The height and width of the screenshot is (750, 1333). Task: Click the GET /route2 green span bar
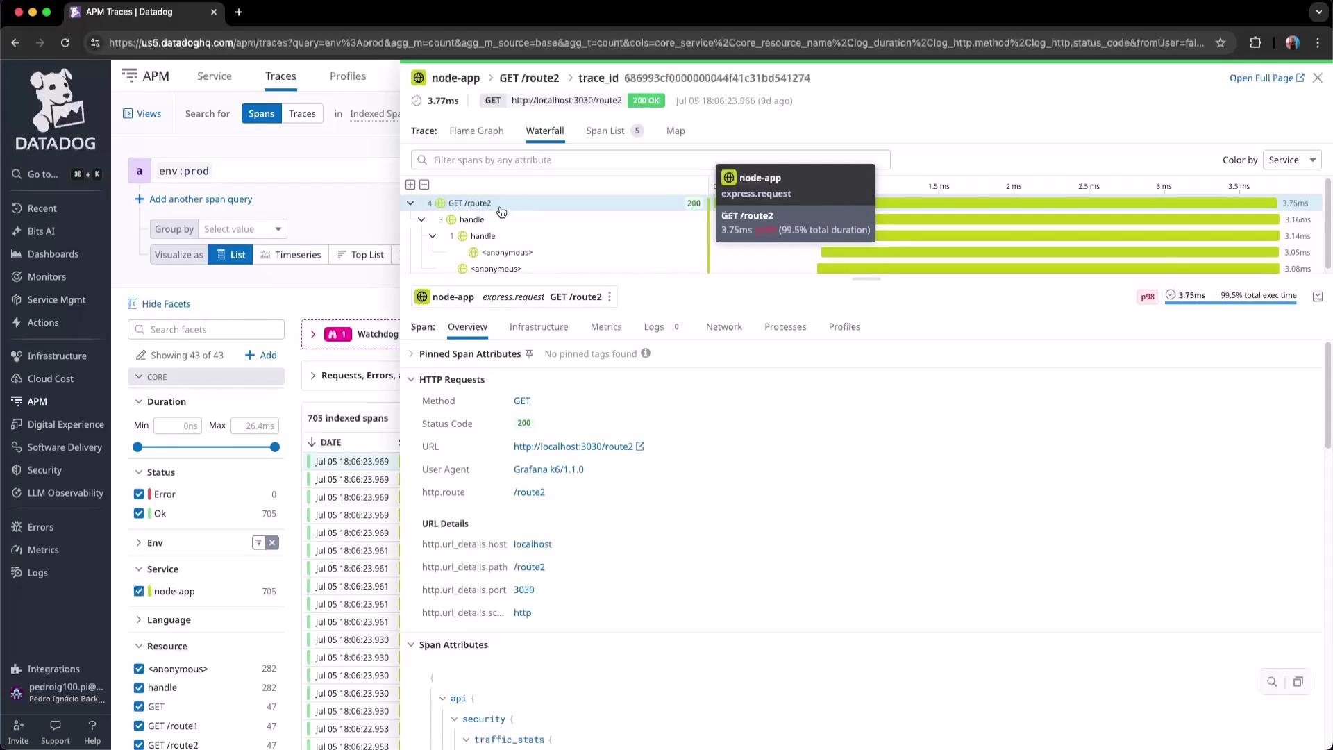point(1075,203)
